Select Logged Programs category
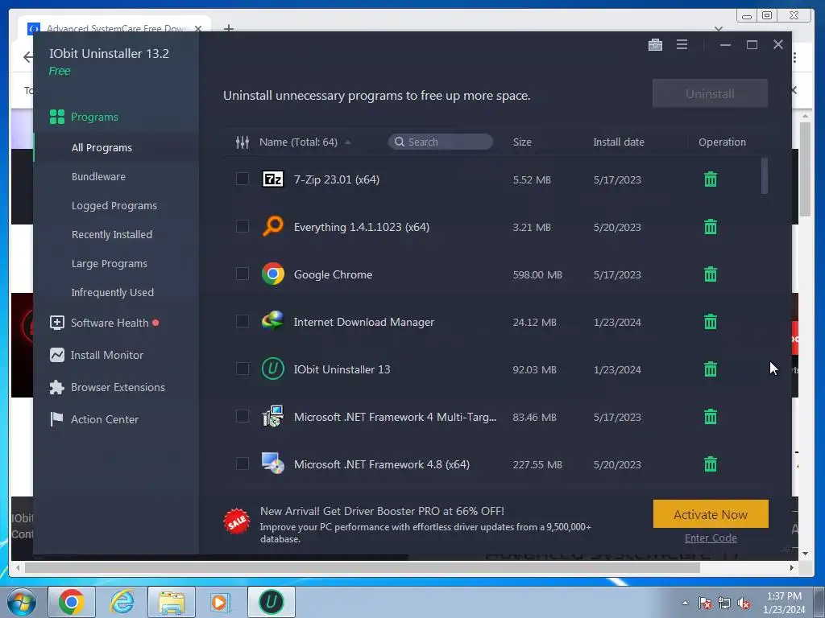 coord(114,205)
